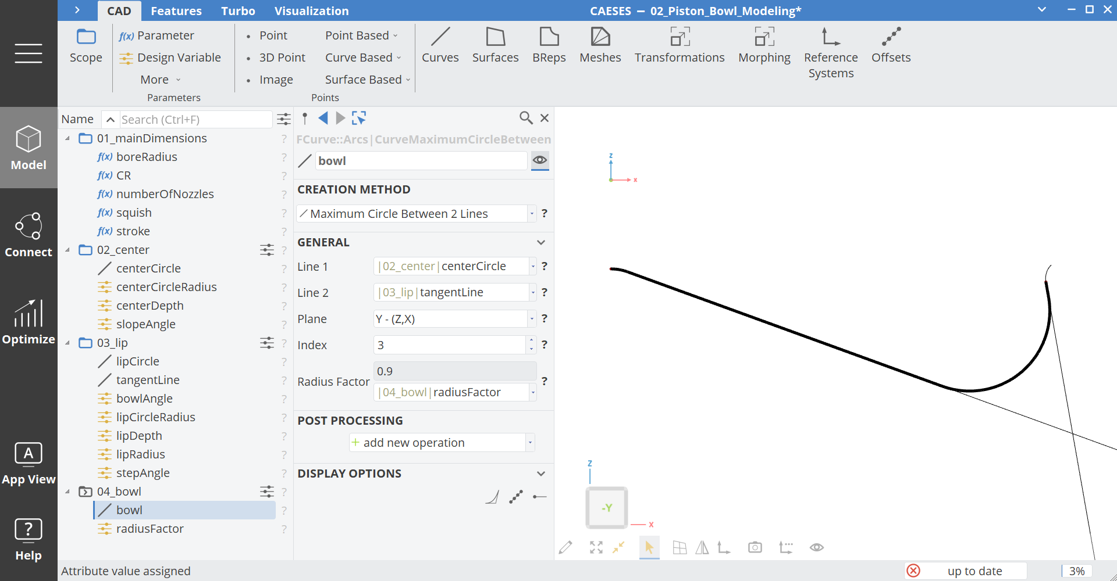Toggle curvature plot display option
This screenshot has width=1117, height=581.
point(492,497)
